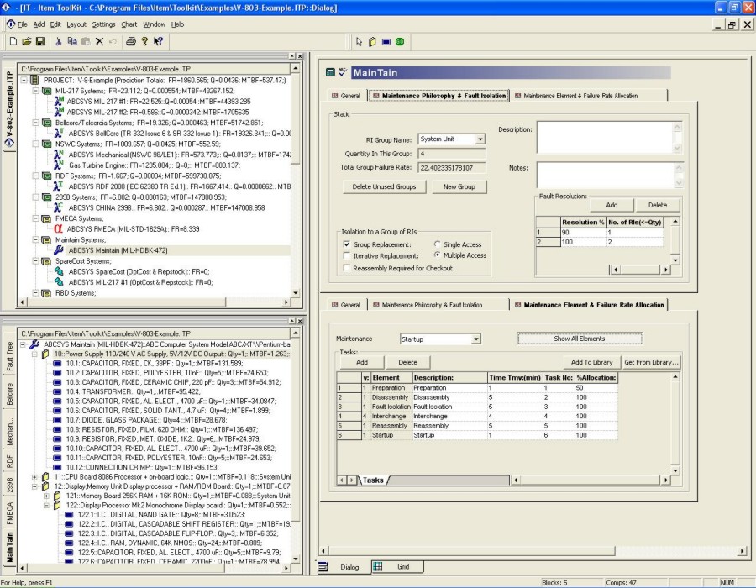Expand the 11::CPU Board 8086 node

pos(34,476)
